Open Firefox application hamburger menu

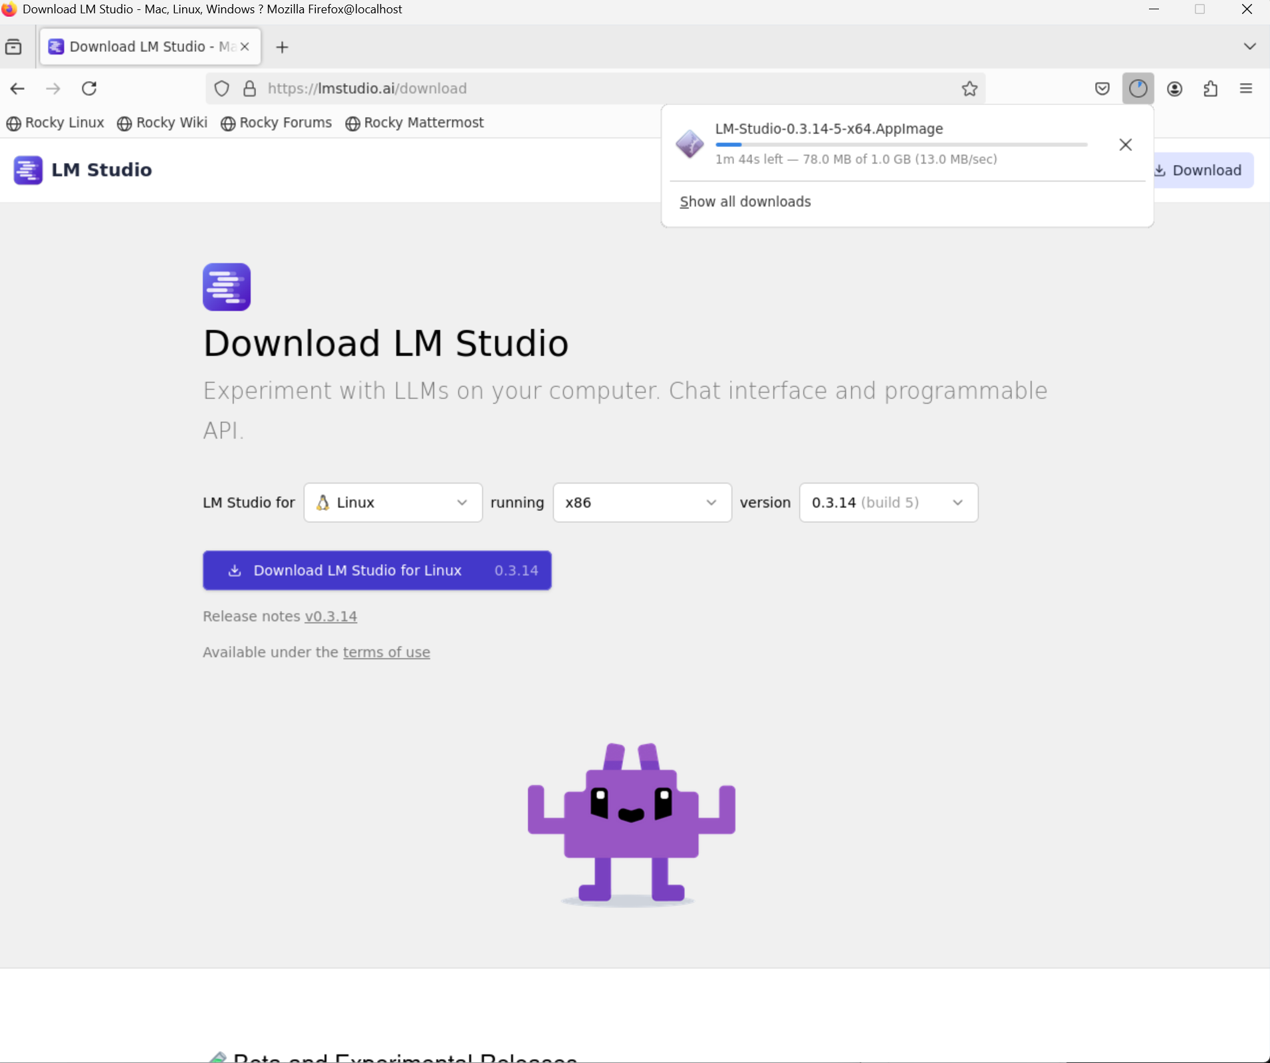1246,88
